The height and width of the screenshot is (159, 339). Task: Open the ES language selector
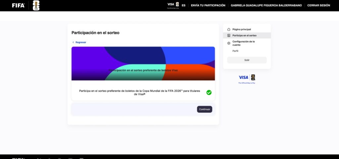[x=183, y=5]
